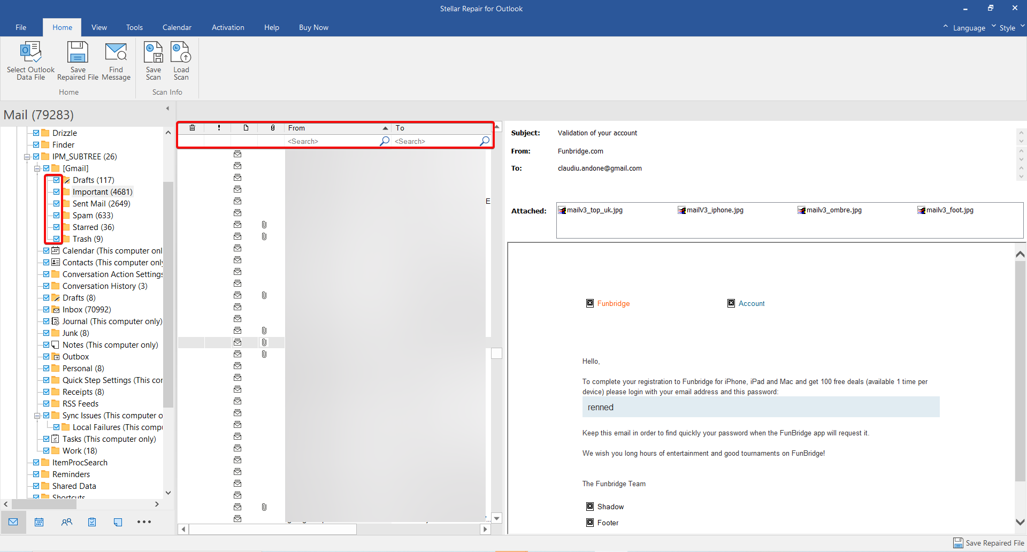Toggle the Drizzle folder checkbox

coord(36,133)
